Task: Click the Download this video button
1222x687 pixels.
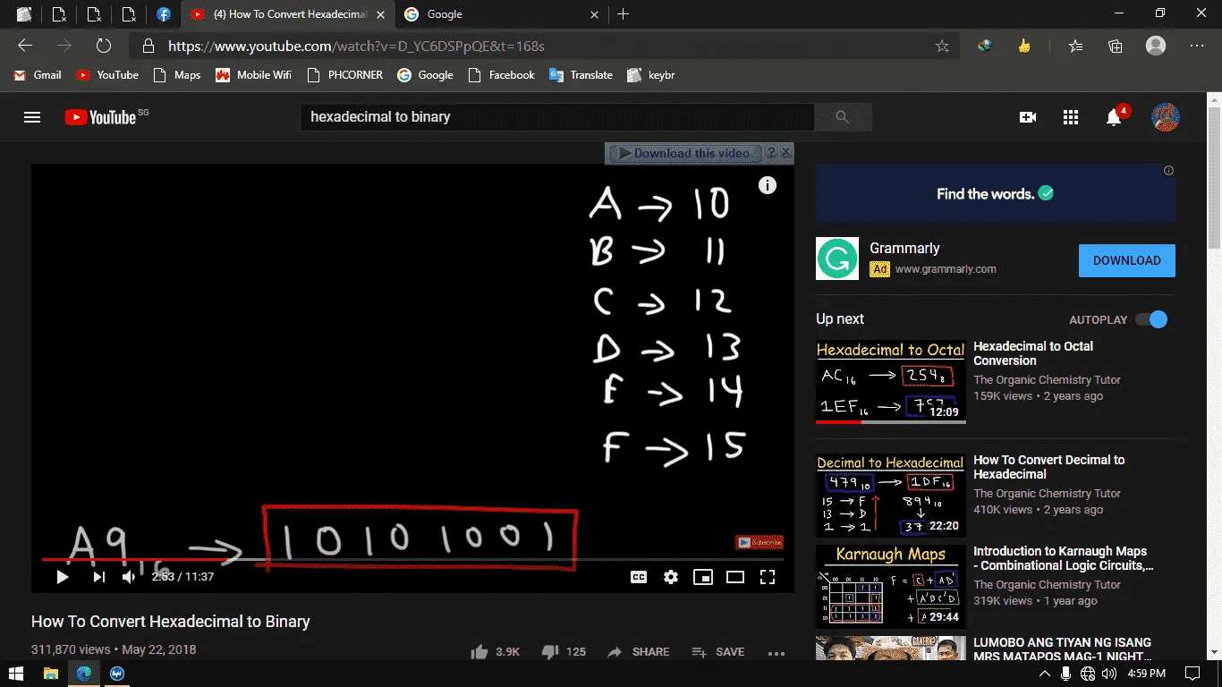Action: pyautogui.click(x=683, y=153)
